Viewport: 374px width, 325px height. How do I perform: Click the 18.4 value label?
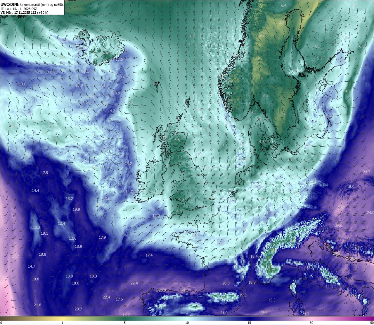(x=254, y=256)
